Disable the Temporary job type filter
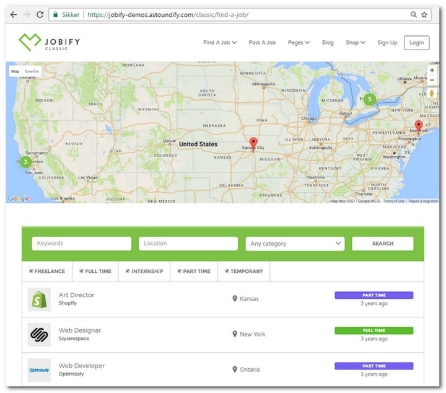 227,271
